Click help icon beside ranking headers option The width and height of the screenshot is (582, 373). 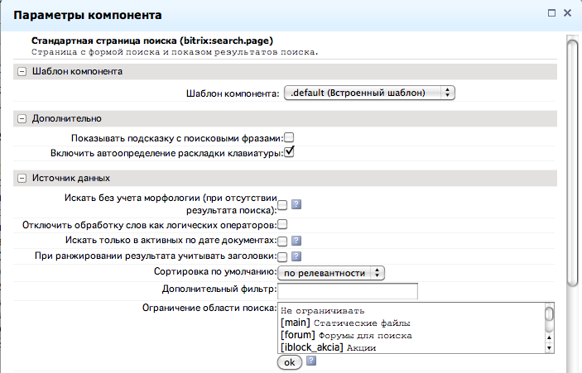click(296, 257)
